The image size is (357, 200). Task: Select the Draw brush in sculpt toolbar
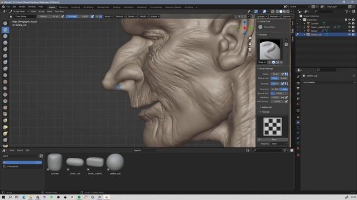(5, 23)
